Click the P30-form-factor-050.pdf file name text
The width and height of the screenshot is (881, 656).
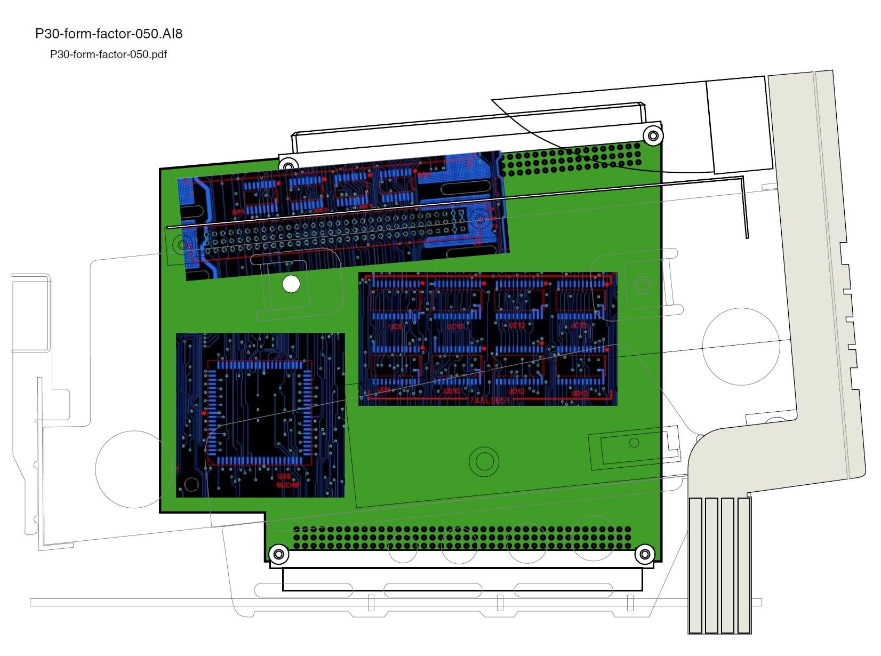[108, 54]
